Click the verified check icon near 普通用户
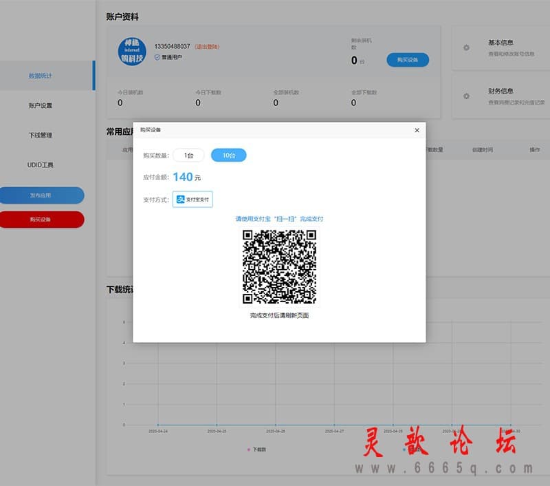Viewport: 550px width, 486px height. (x=157, y=57)
